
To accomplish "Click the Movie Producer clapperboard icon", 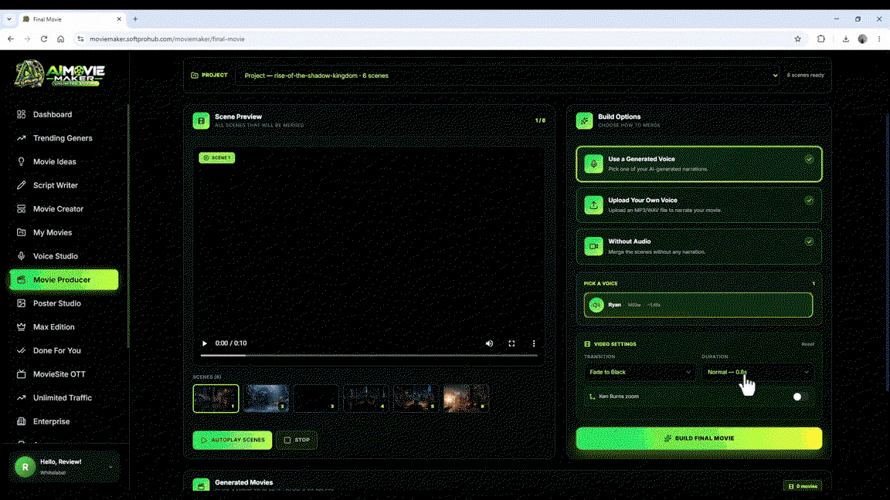I will (x=21, y=279).
